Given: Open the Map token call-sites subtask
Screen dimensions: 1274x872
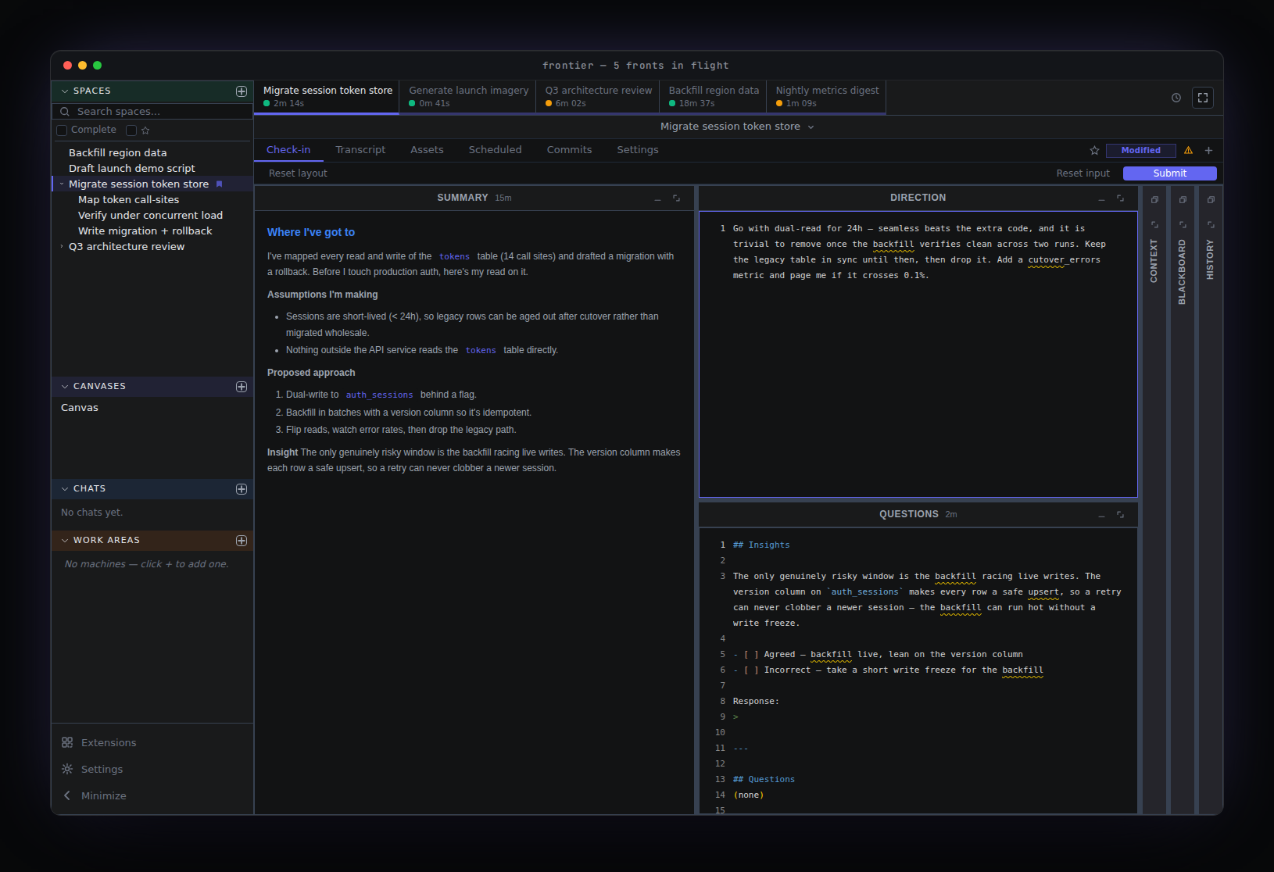Looking at the screenshot, I should pos(128,200).
